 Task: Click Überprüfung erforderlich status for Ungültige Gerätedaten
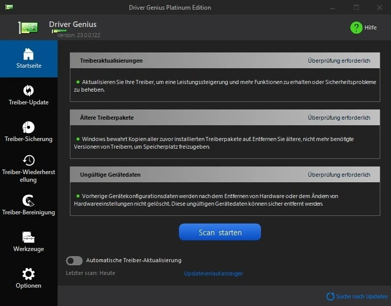[339, 175]
